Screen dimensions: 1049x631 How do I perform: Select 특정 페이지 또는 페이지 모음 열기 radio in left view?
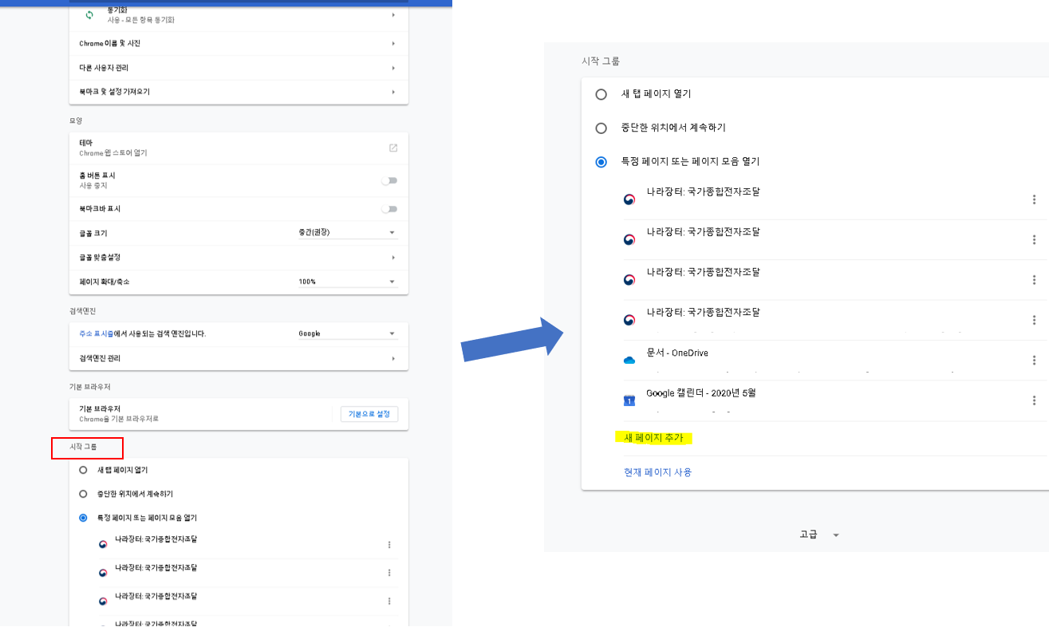pyautogui.click(x=83, y=518)
